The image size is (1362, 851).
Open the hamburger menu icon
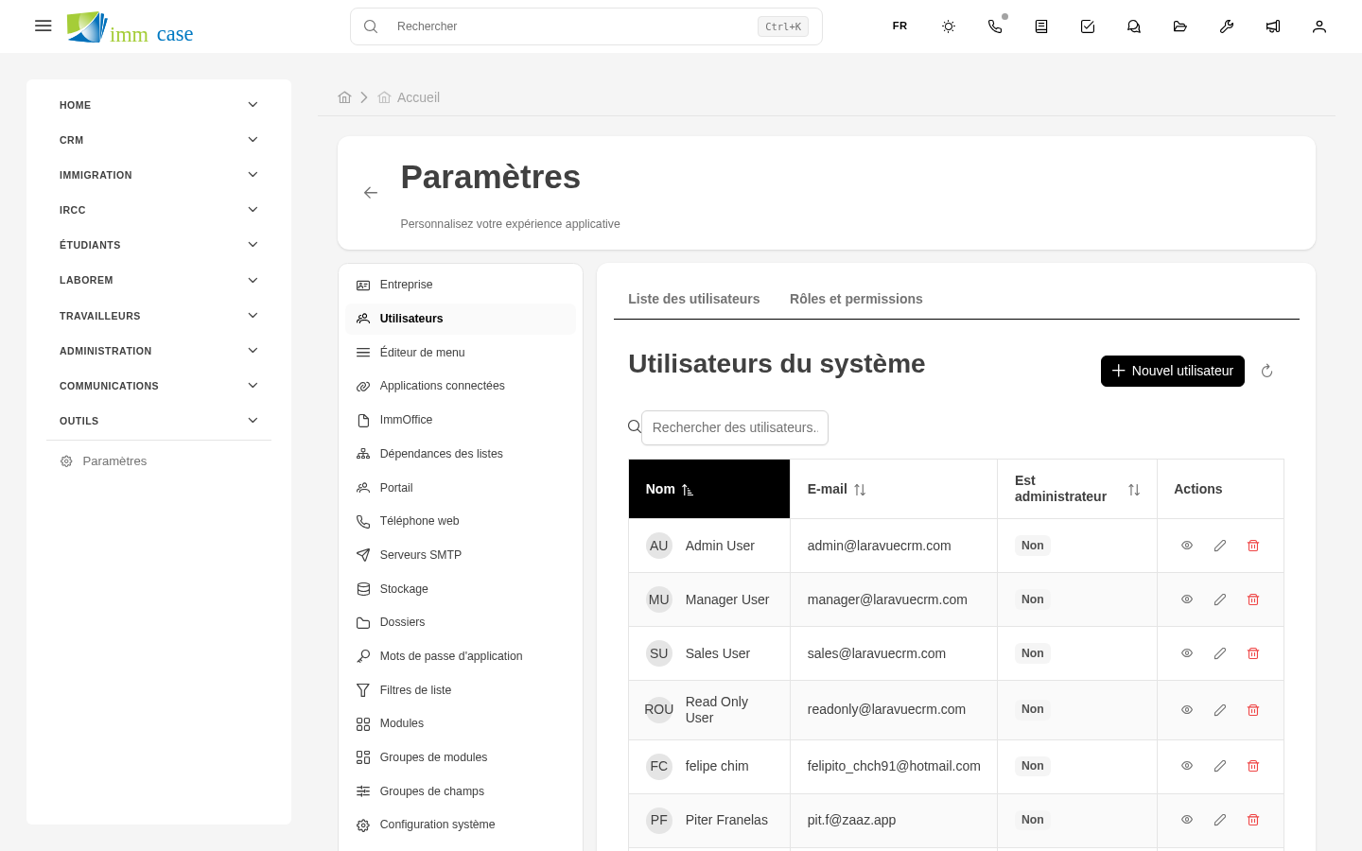[44, 26]
